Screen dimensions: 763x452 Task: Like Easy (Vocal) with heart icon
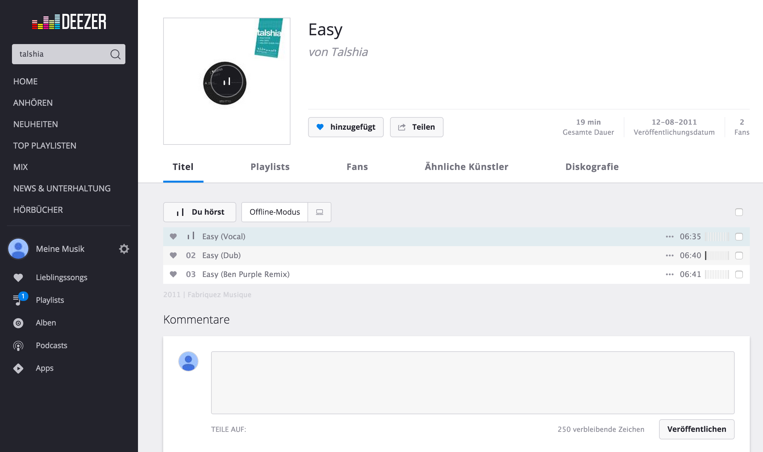click(x=173, y=236)
